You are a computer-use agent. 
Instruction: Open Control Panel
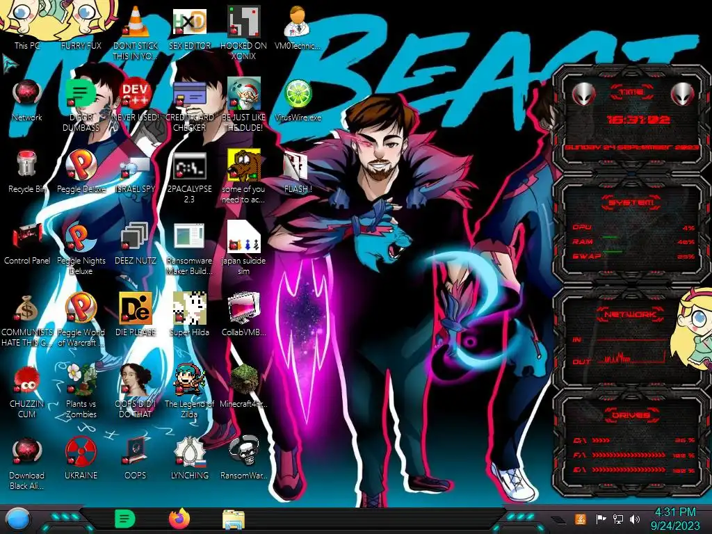[x=27, y=243]
